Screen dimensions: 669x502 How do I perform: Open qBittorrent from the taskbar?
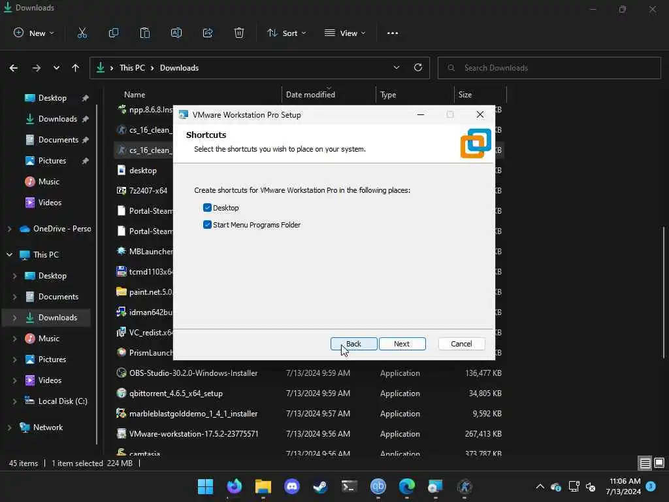tap(378, 486)
